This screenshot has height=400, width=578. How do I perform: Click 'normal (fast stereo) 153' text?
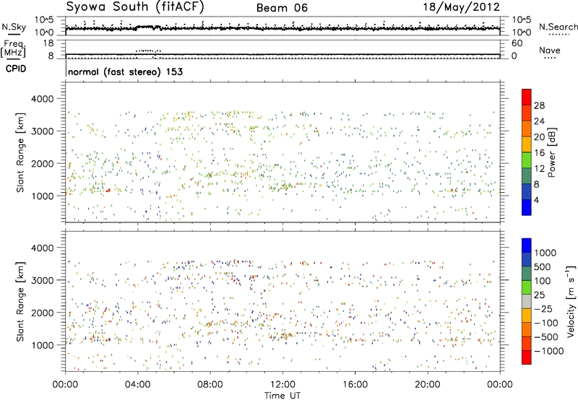[125, 71]
